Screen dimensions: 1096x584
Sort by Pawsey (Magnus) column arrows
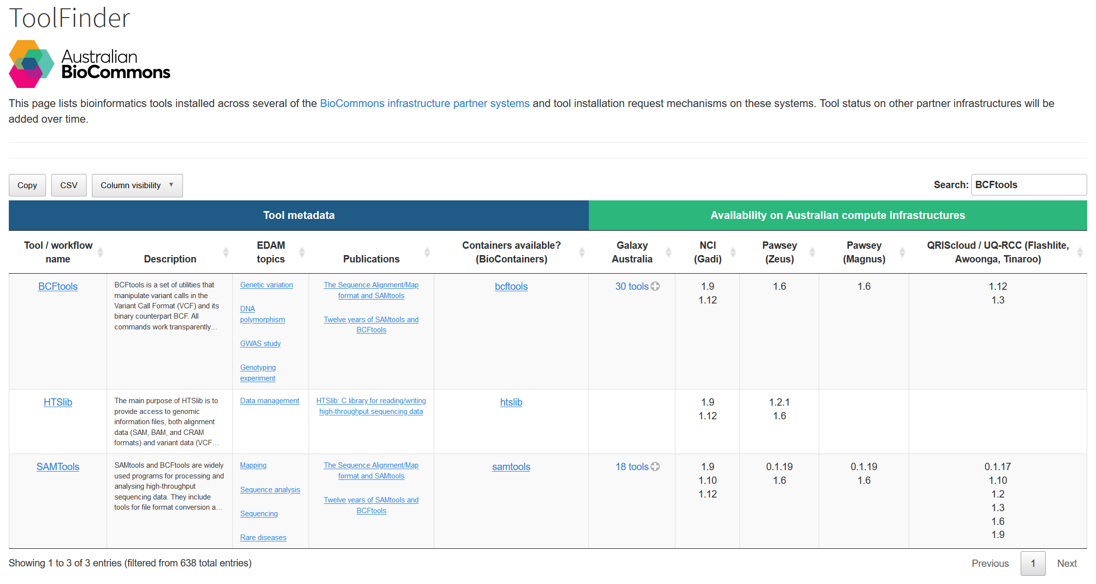(902, 252)
